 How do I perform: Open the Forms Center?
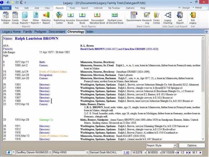tap(156, 18)
